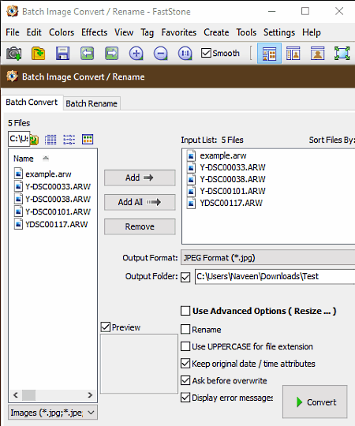Click the Add All button
This screenshot has width=355, height=426.
tap(140, 202)
